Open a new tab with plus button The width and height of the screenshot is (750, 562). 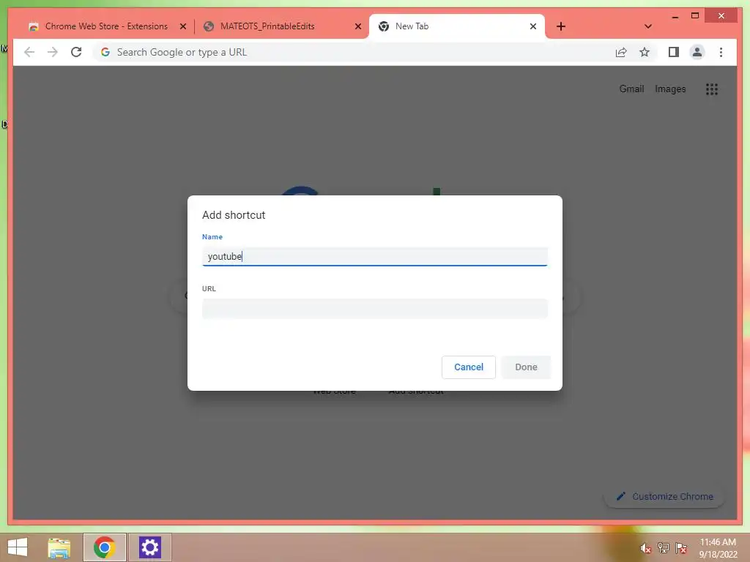[x=561, y=26]
